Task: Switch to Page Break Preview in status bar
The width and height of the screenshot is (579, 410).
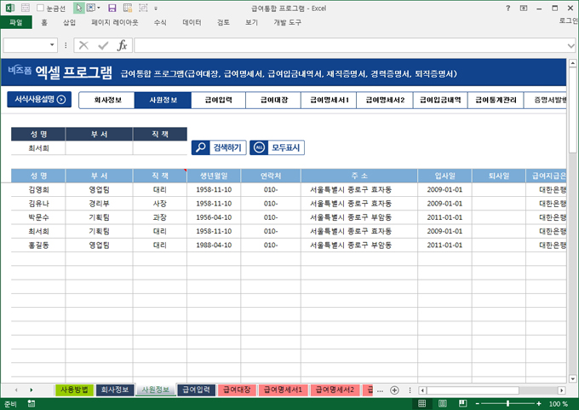Action: 464,403
